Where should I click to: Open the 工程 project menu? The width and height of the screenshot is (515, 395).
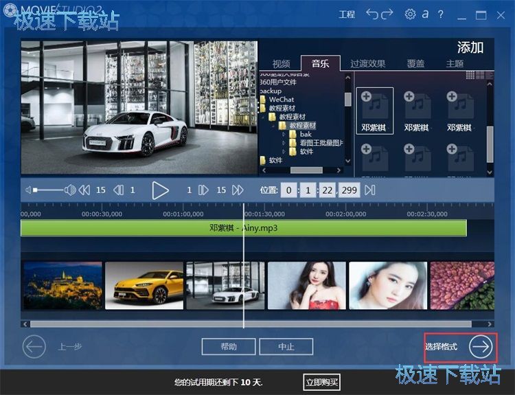347,14
